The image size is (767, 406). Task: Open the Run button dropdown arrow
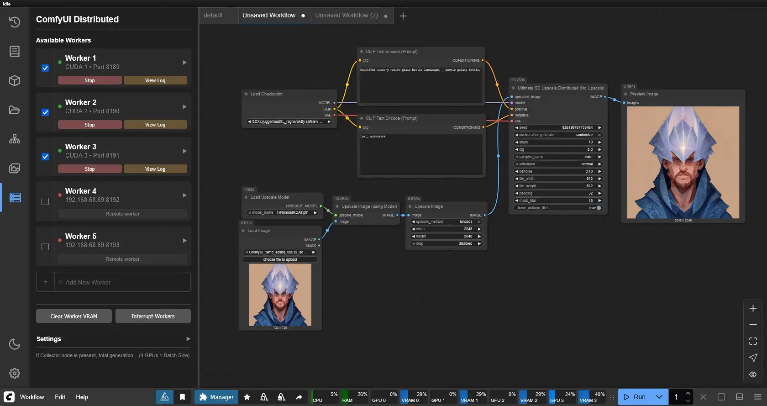659,397
